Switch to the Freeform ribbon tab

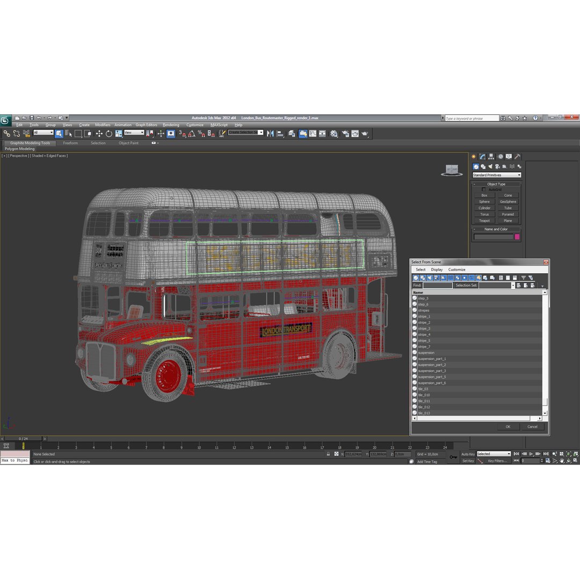click(x=70, y=143)
